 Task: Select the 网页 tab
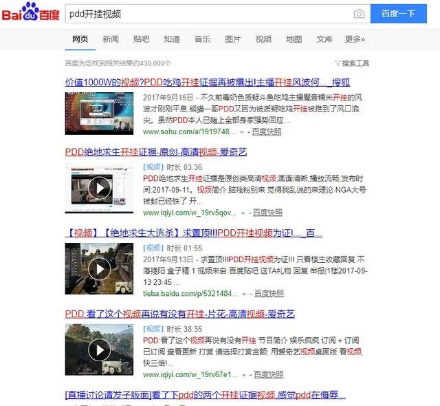(x=80, y=39)
